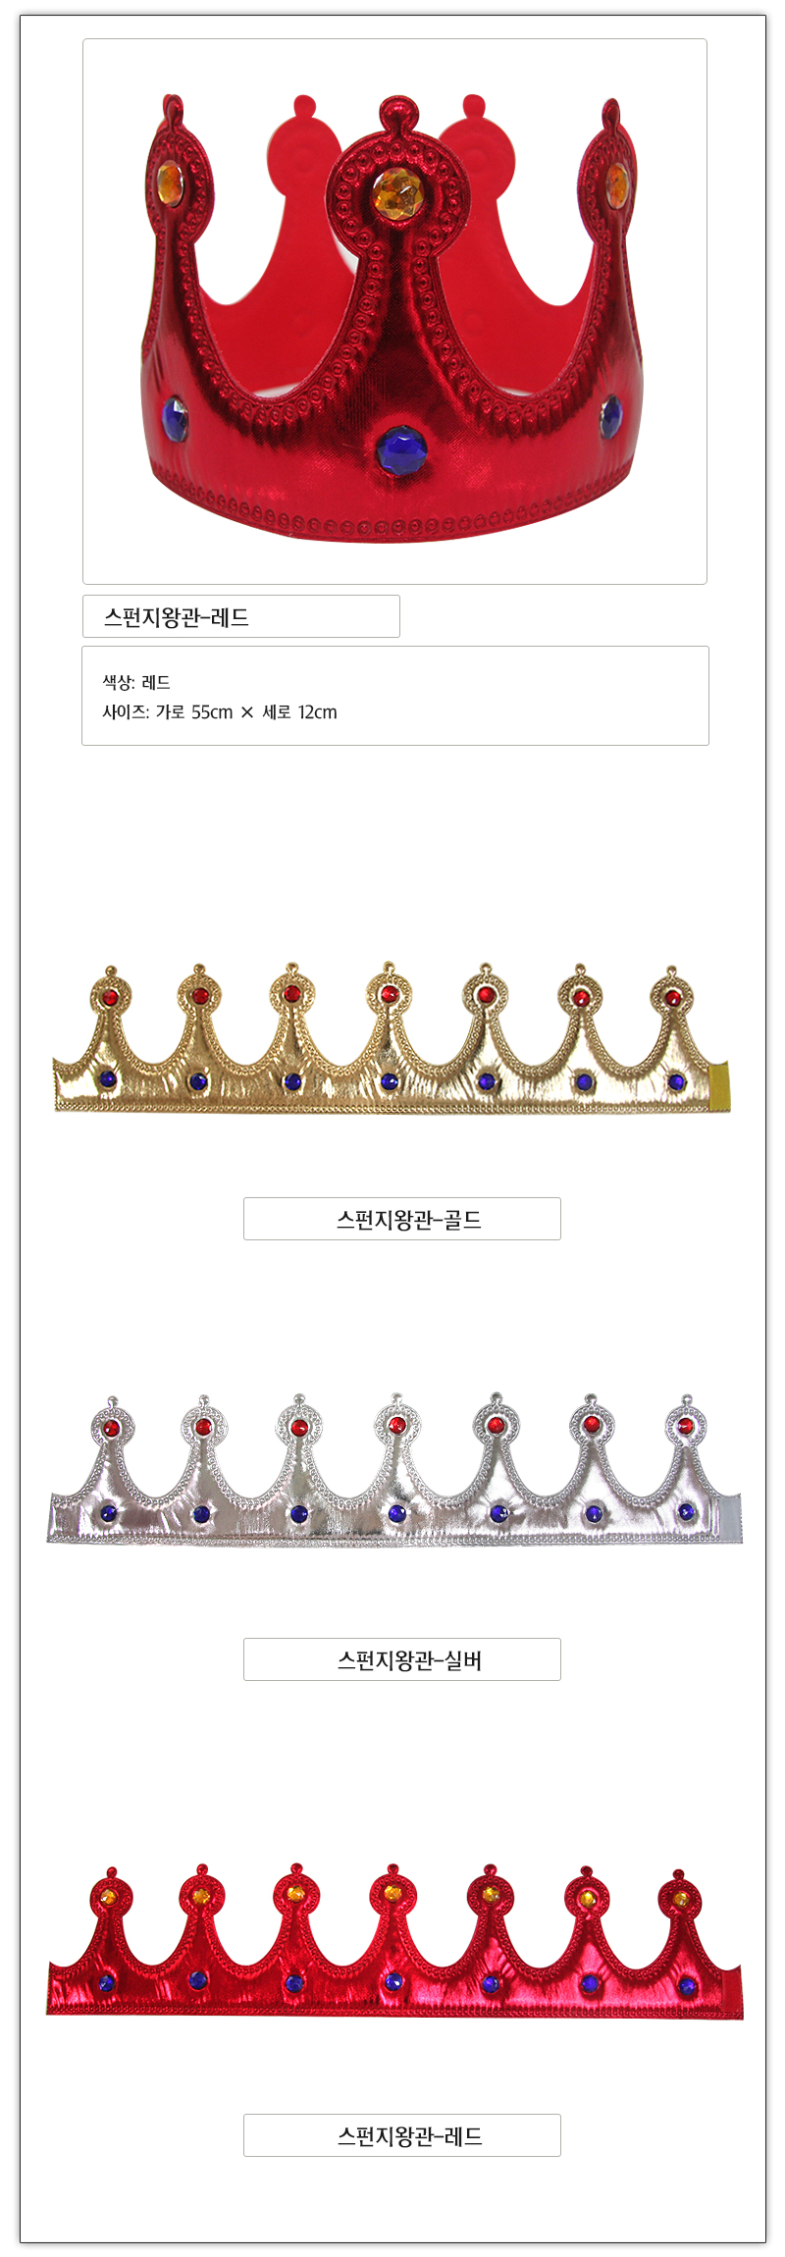785x2257 pixels.
Task: Click the 색상: 레드 specification text
Action: (136, 682)
